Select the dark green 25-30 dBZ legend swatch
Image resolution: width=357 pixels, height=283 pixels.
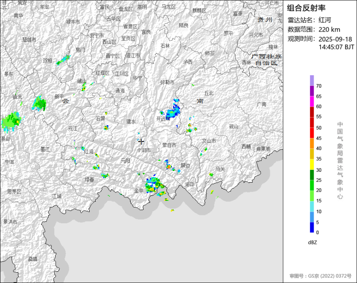[312, 175]
